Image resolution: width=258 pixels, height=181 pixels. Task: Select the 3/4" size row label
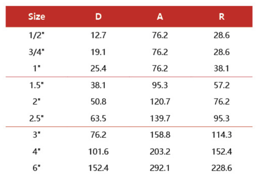pyautogui.click(x=37, y=52)
